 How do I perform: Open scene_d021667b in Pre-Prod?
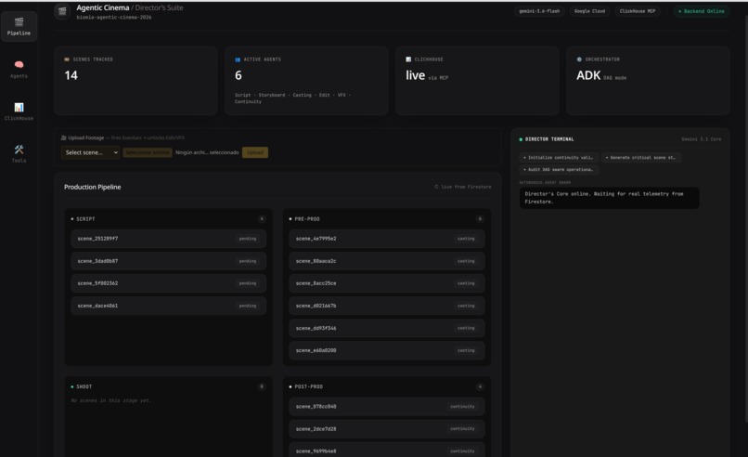387,306
